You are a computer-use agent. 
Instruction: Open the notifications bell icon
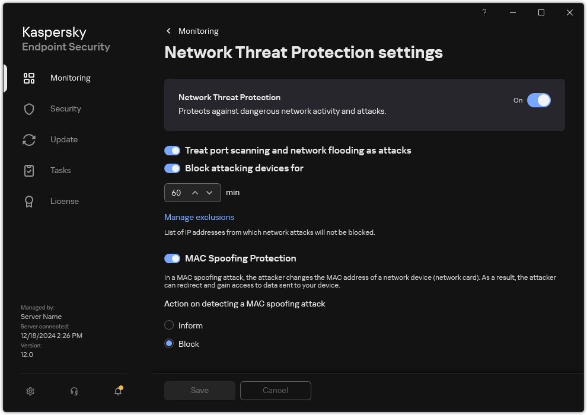(117, 391)
